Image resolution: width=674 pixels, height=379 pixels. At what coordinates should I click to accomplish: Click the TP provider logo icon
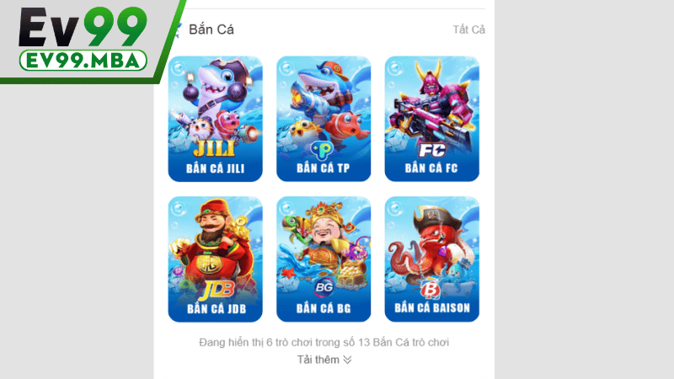tap(323, 150)
